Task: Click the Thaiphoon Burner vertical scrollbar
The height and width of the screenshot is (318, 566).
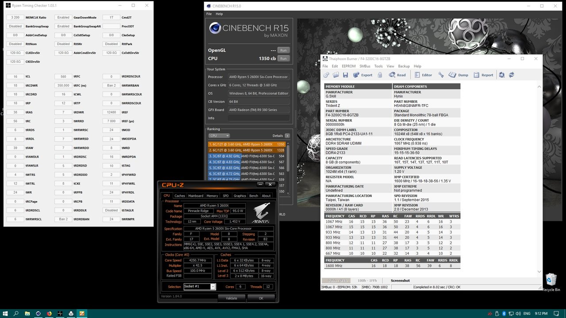Action: click(x=539, y=179)
